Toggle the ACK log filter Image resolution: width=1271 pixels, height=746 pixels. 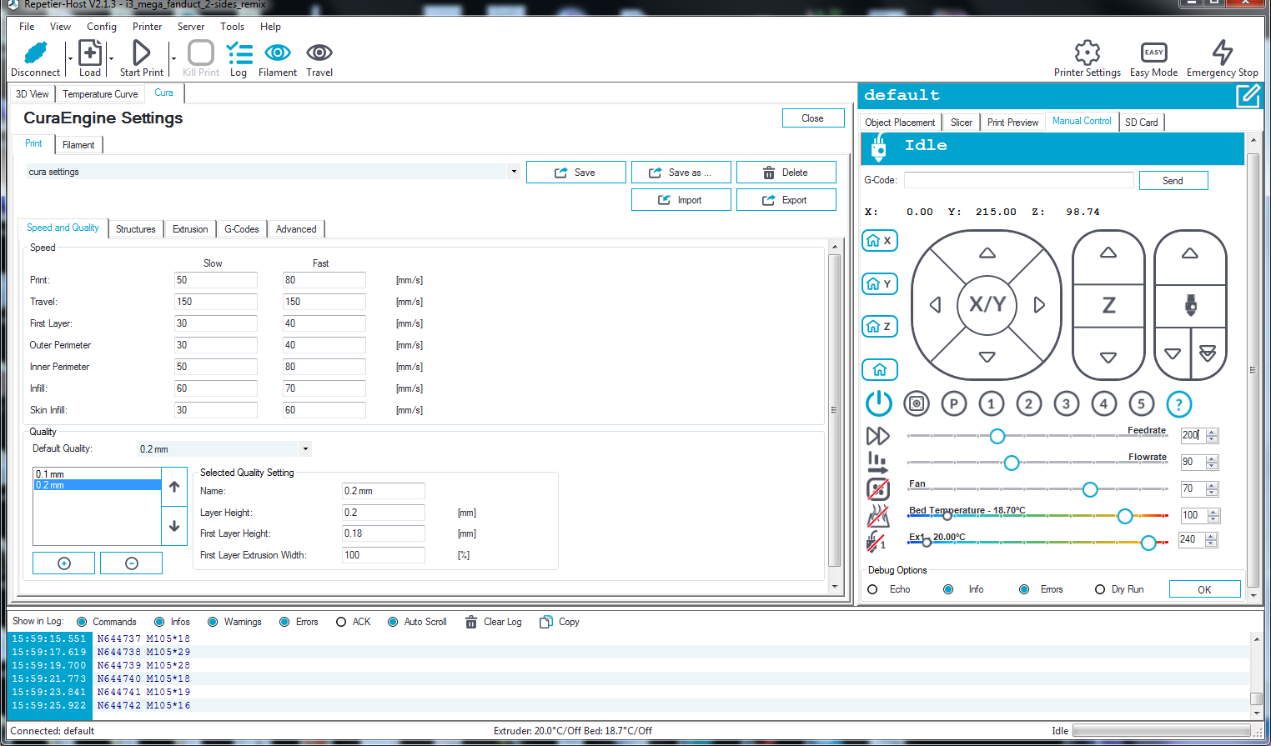[x=341, y=621]
